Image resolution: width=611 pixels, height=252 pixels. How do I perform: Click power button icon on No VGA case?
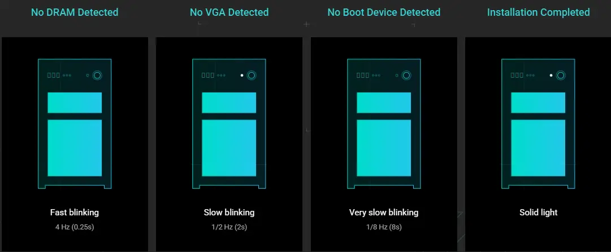pos(252,75)
